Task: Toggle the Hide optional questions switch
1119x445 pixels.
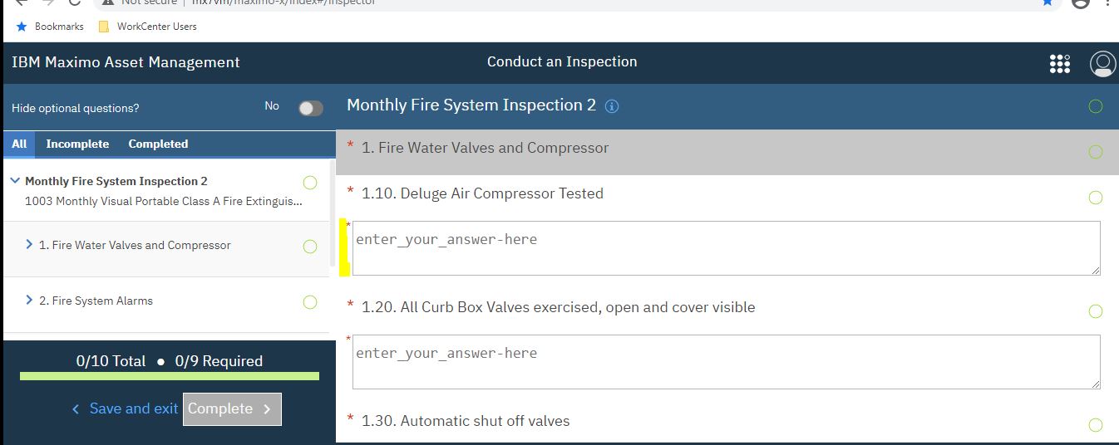Action: tap(311, 108)
